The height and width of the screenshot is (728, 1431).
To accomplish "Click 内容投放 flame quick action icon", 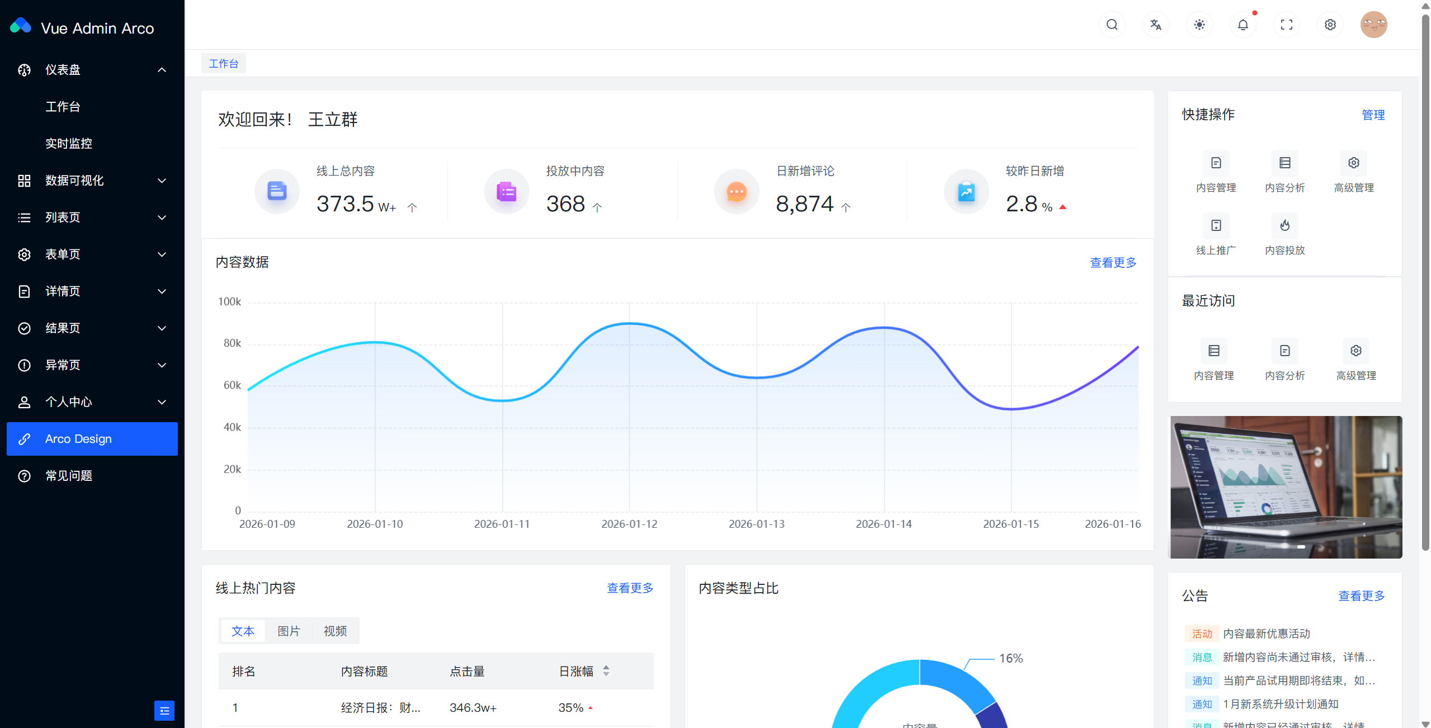I will (1284, 225).
